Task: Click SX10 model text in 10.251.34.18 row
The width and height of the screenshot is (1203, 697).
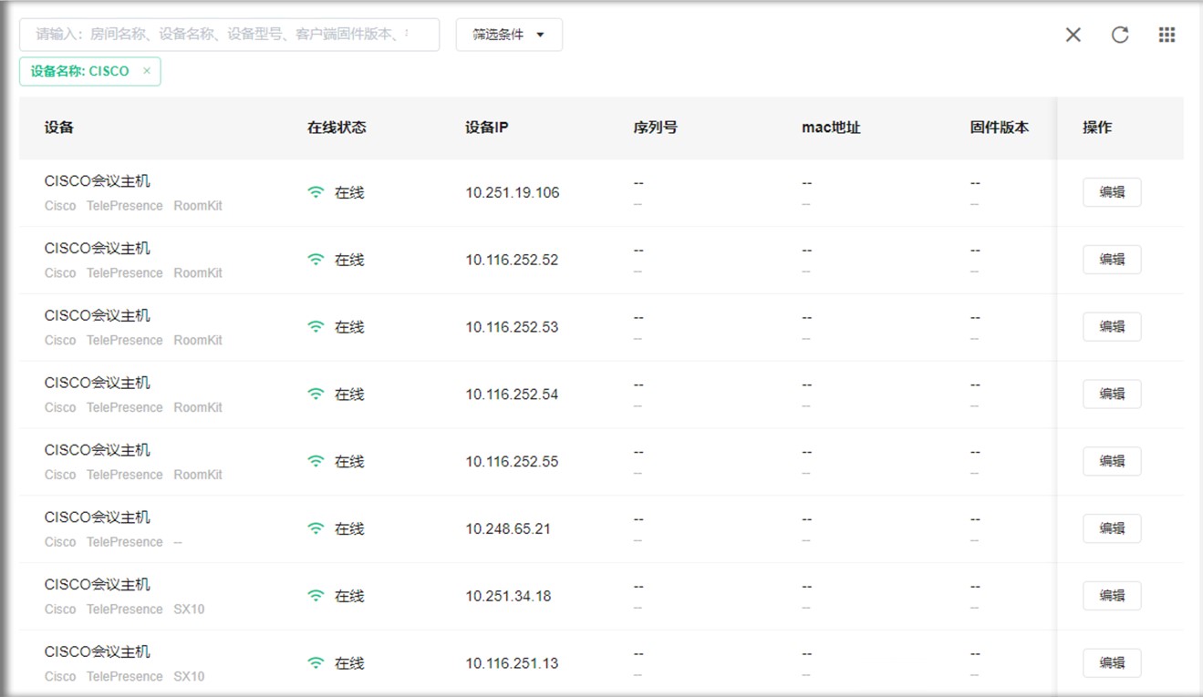Action: click(x=189, y=610)
